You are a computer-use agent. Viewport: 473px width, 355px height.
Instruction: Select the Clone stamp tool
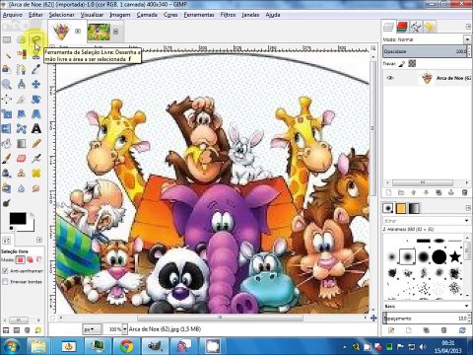[22, 174]
